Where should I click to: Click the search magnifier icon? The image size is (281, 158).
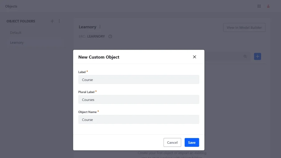click(x=245, y=57)
